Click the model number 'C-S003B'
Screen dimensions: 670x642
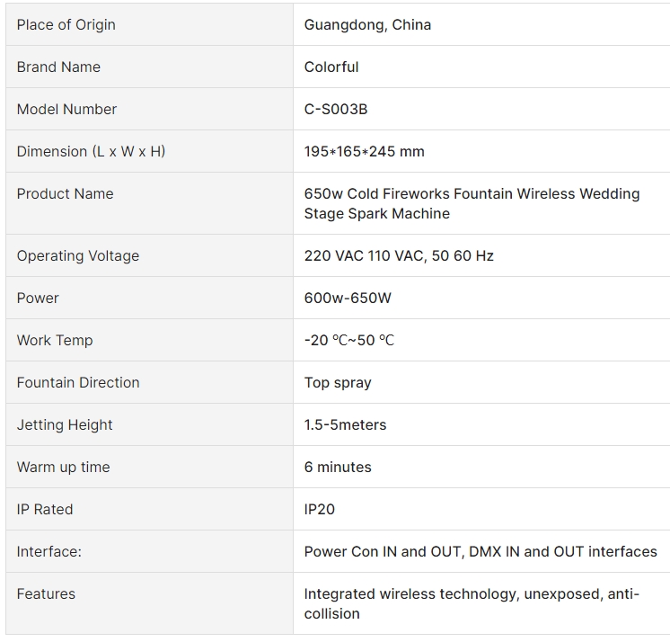336,110
